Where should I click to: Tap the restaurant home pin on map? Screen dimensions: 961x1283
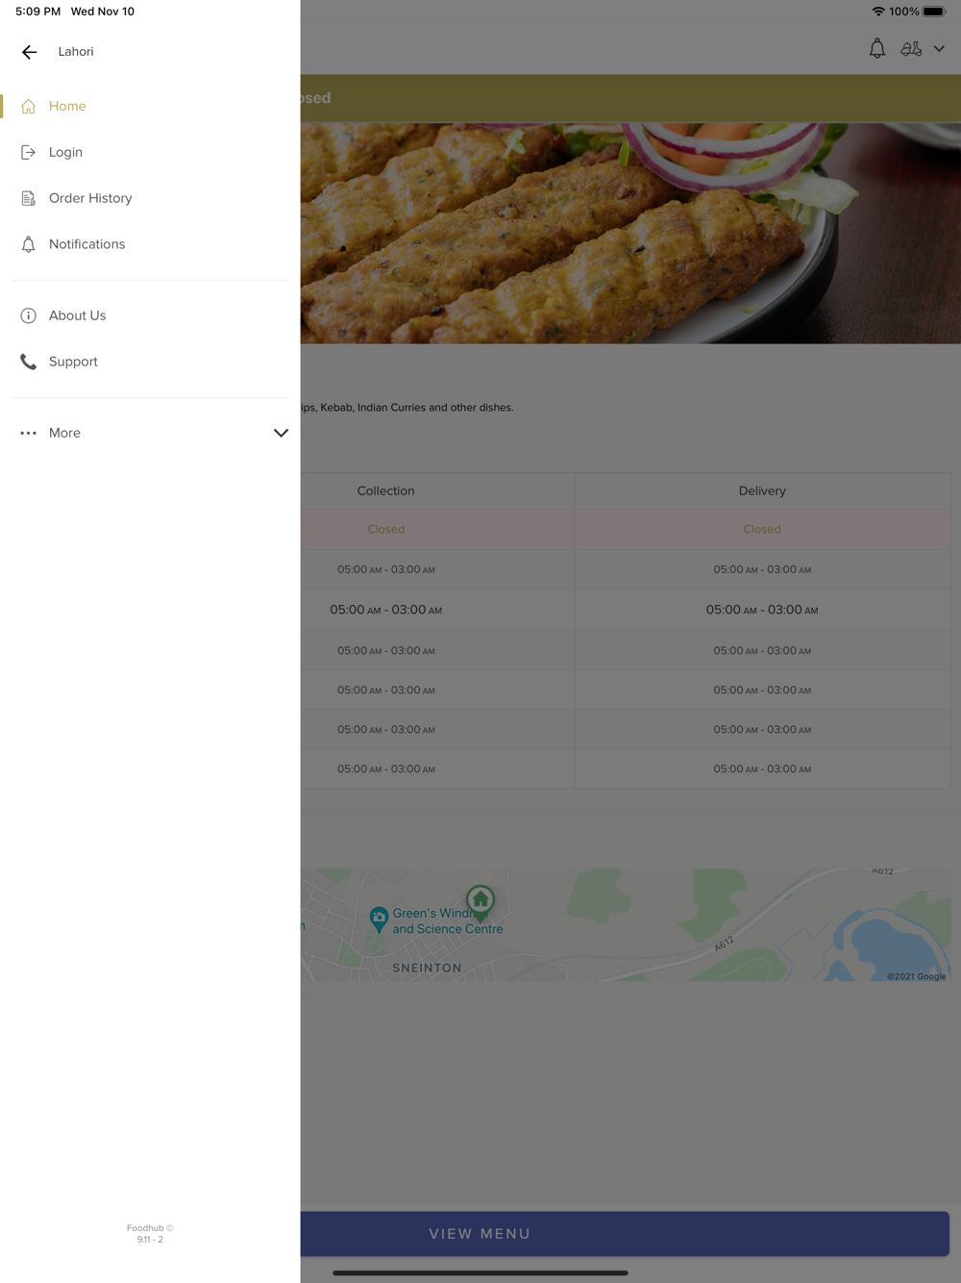[x=480, y=902]
